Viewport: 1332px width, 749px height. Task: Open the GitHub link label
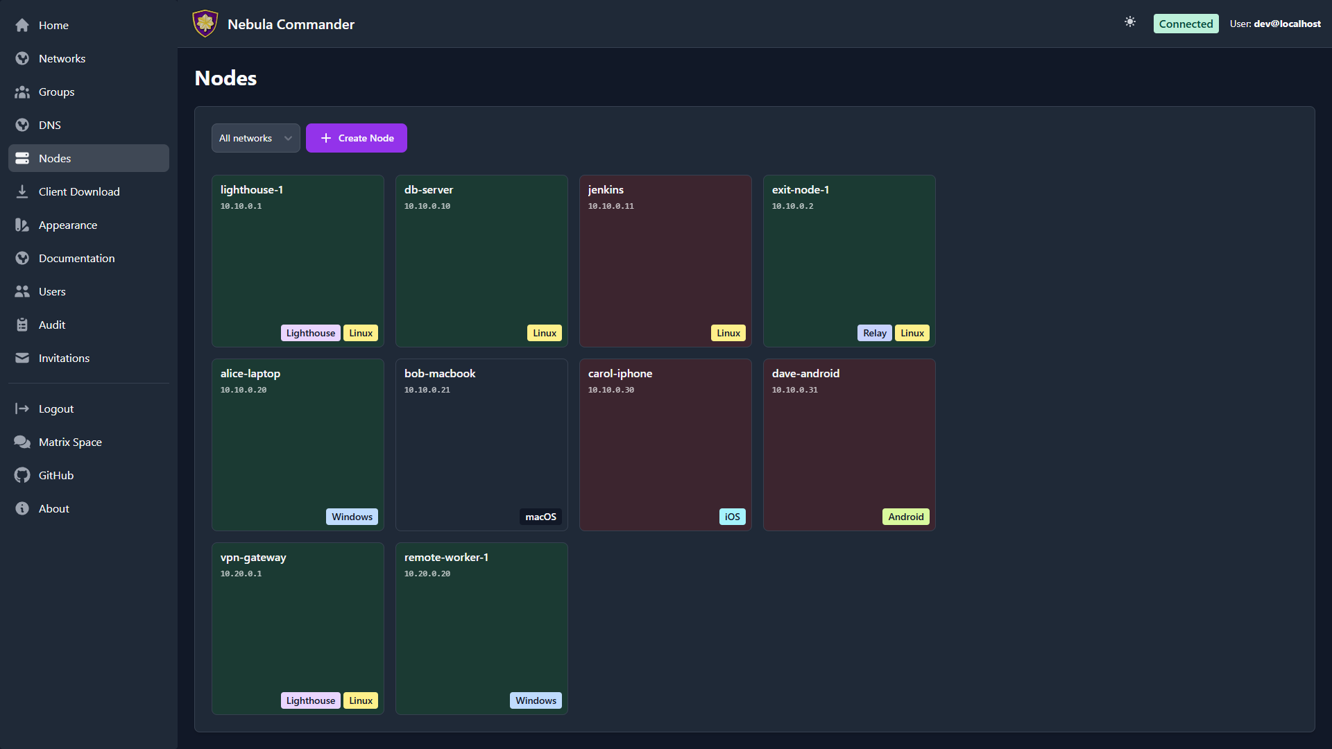[56, 475]
